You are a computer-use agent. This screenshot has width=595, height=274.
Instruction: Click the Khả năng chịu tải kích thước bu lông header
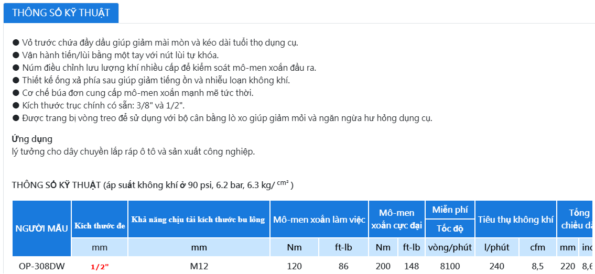[199, 219]
